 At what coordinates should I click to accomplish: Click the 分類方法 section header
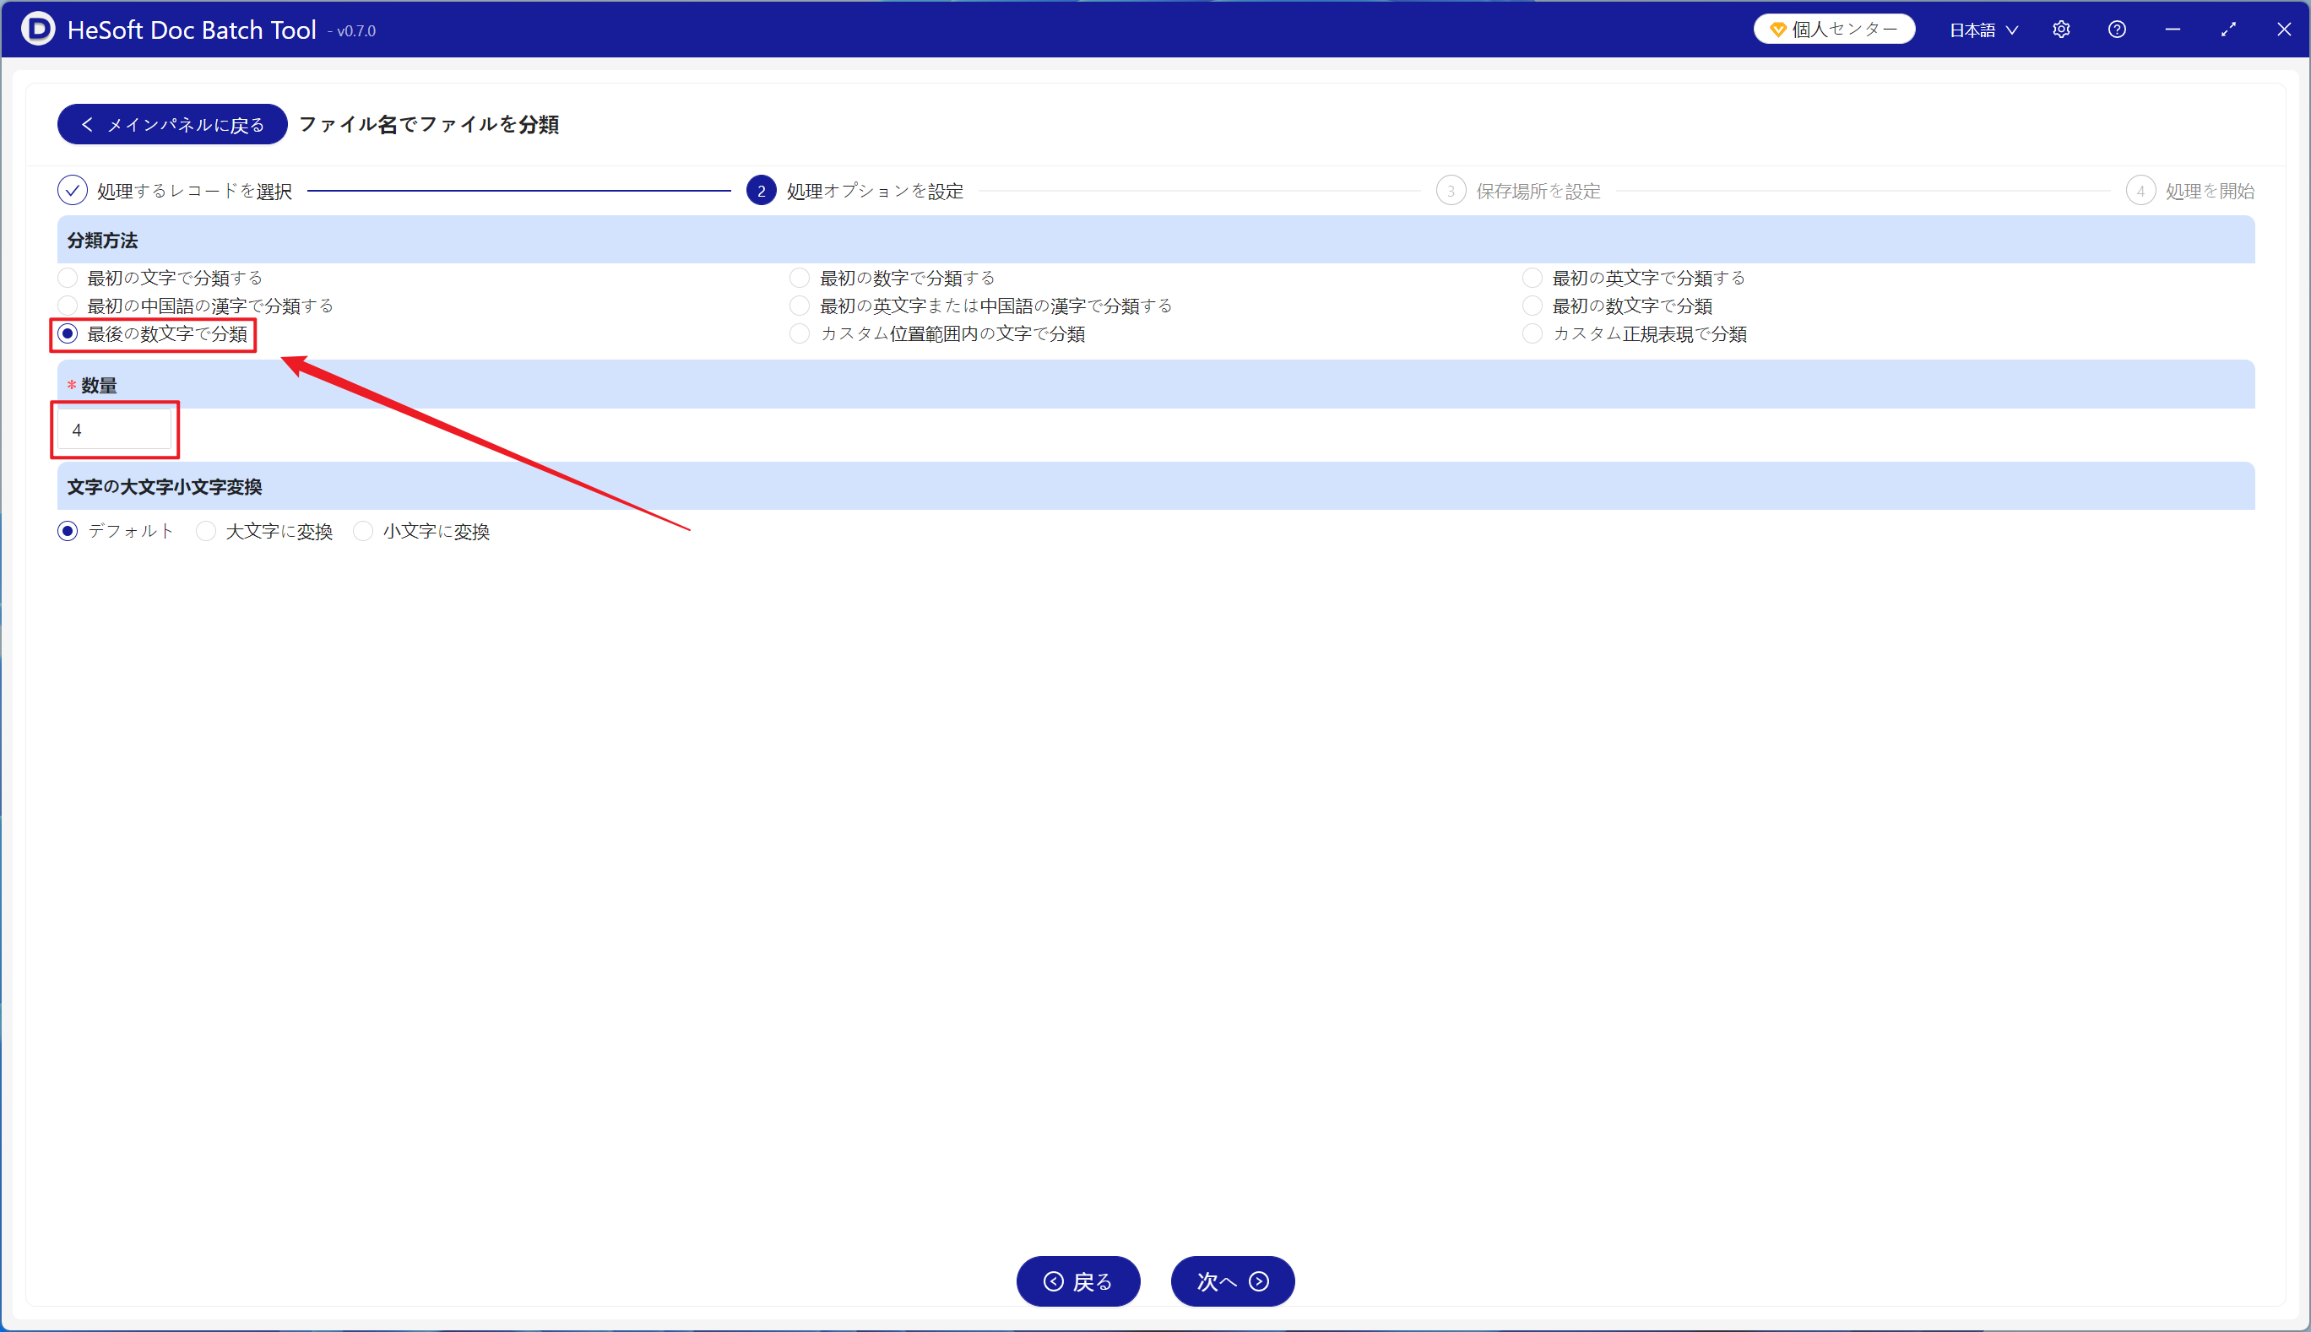1157,241
